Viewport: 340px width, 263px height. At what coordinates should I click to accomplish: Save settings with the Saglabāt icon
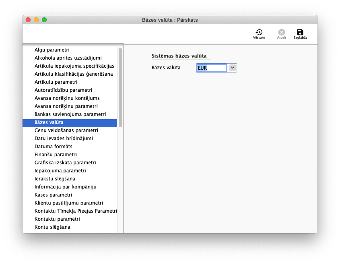[300, 34]
